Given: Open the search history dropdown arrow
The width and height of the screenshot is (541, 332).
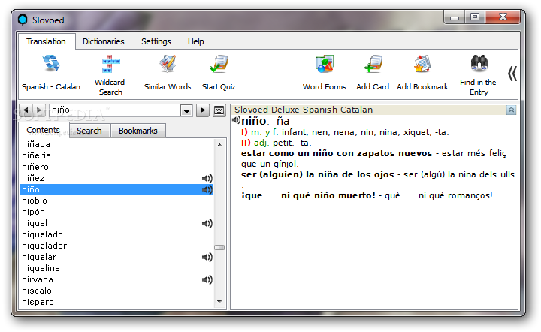Looking at the screenshot, I should [186, 110].
